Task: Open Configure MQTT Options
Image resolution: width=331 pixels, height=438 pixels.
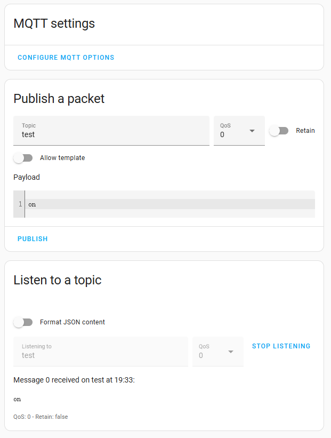Action: tap(66, 57)
